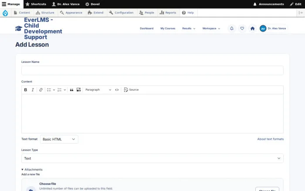The height and width of the screenshot is (191, 305).
Task: Expand the Results dropdown menu
Action: tap(189, 28)
